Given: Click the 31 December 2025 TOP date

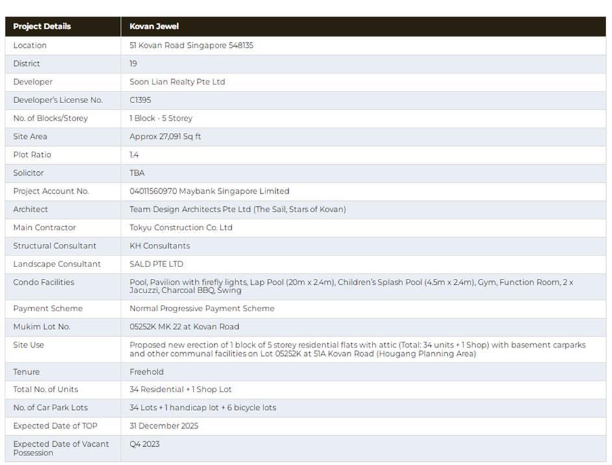Looking at the screenshot, I should pyautogui.click(x=164, y=426).
